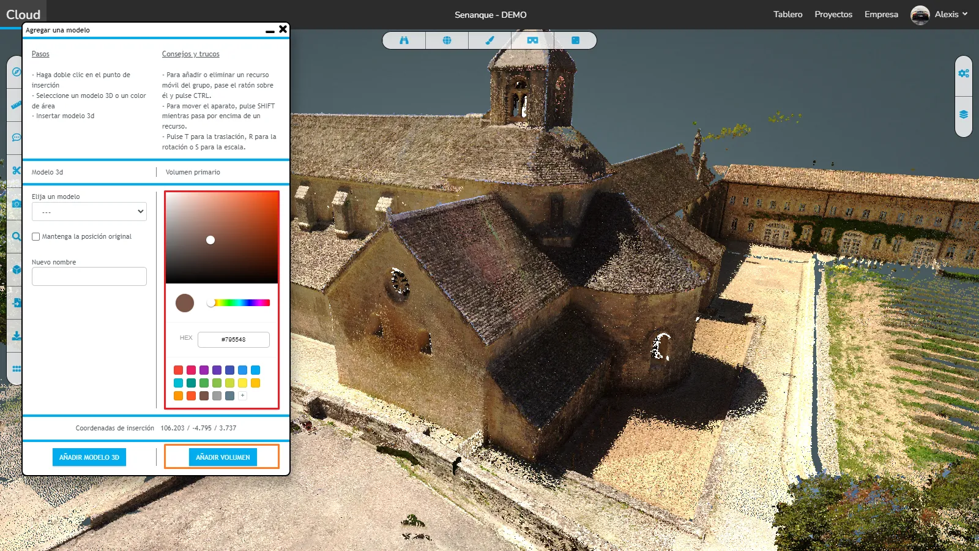Viewport: 979px width, 551px height.
Task: Click the Consejos y trucos link
Action: click(x=190, y=54)
